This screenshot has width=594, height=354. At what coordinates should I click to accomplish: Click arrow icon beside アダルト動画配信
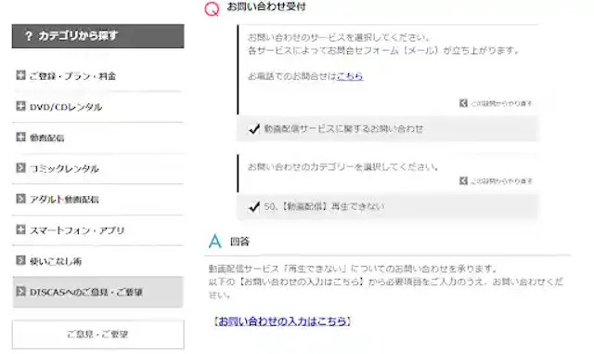pyautogui.click(x=20, y=199)
